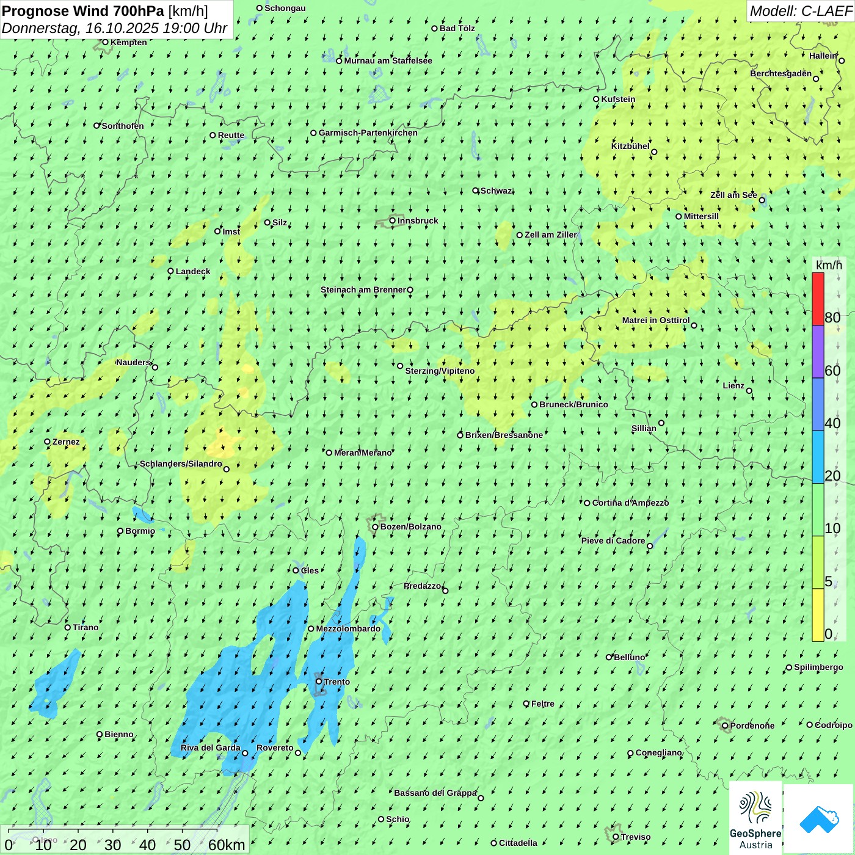Click the Garmisch-Partenkirchen label

coord(368,133)
